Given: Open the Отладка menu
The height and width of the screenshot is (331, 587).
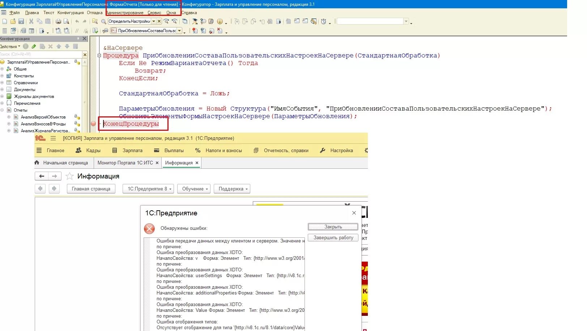Looking at the screenshot, I should tap(95, 13).
